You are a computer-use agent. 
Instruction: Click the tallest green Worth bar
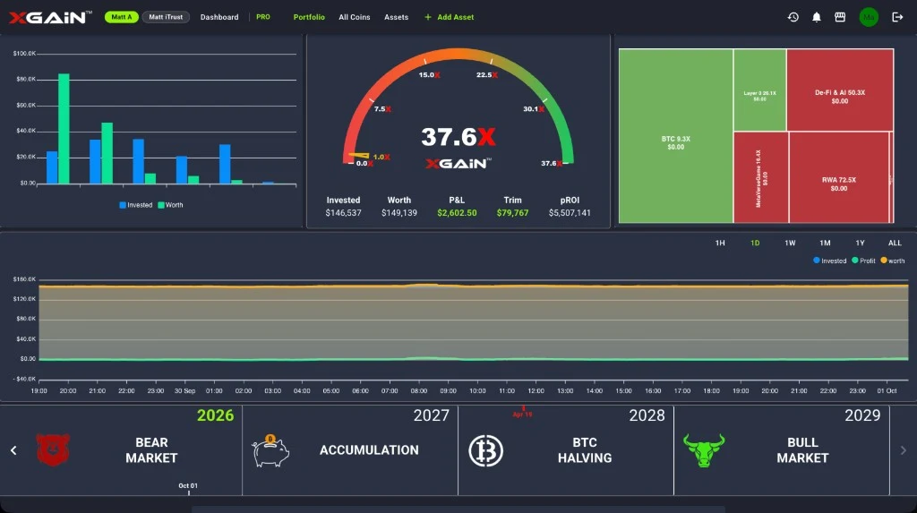point(64,129)
